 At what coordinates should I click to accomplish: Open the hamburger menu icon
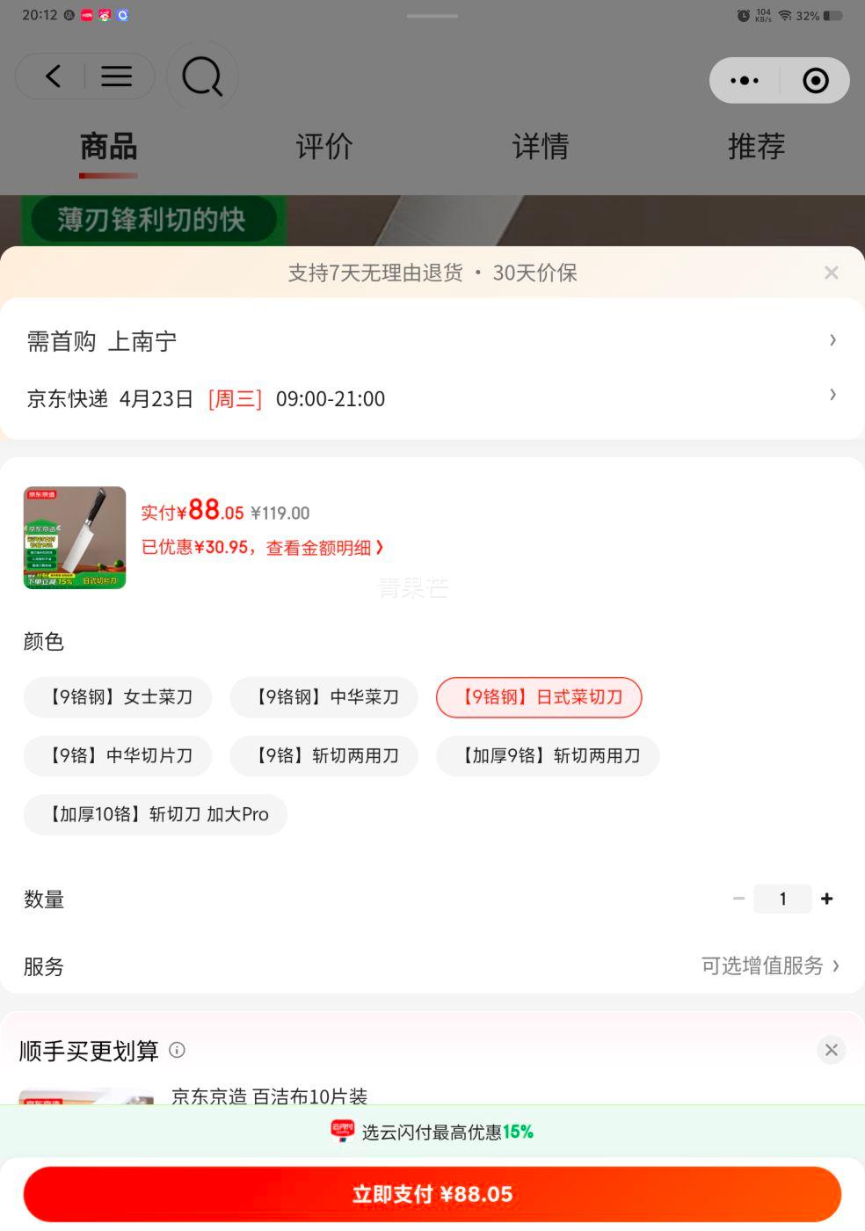(x=116, y=76)
